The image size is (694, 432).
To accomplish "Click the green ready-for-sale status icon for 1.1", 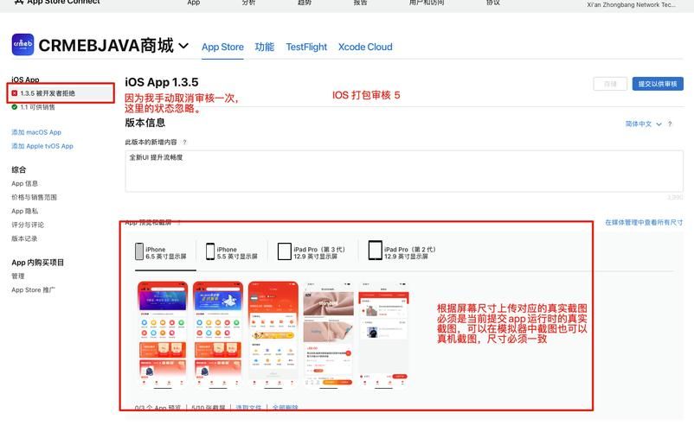I will (15, 107).
